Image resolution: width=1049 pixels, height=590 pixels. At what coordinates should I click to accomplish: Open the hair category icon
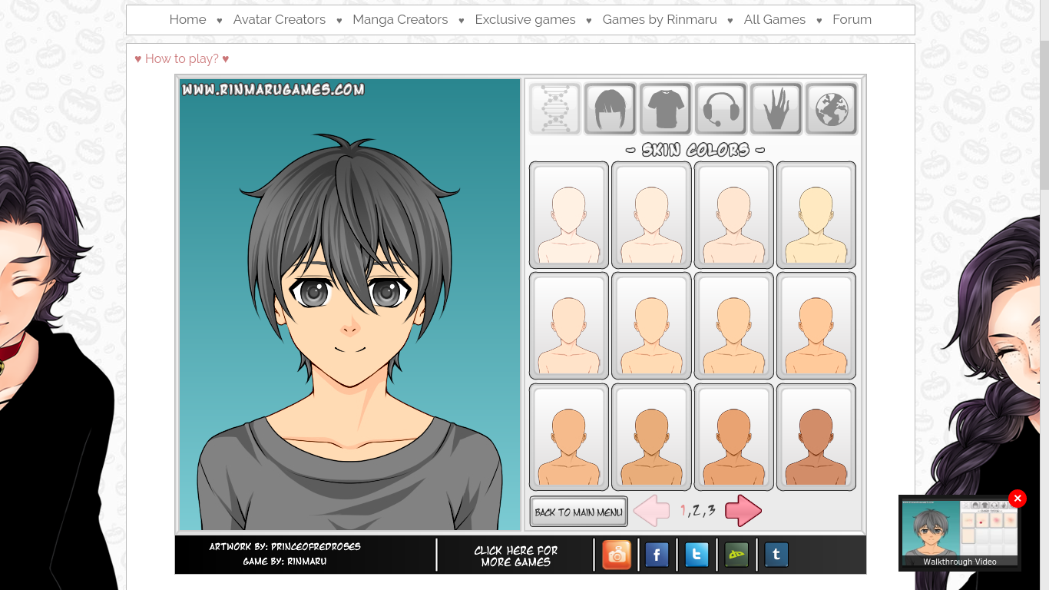(x=610, y=109)
